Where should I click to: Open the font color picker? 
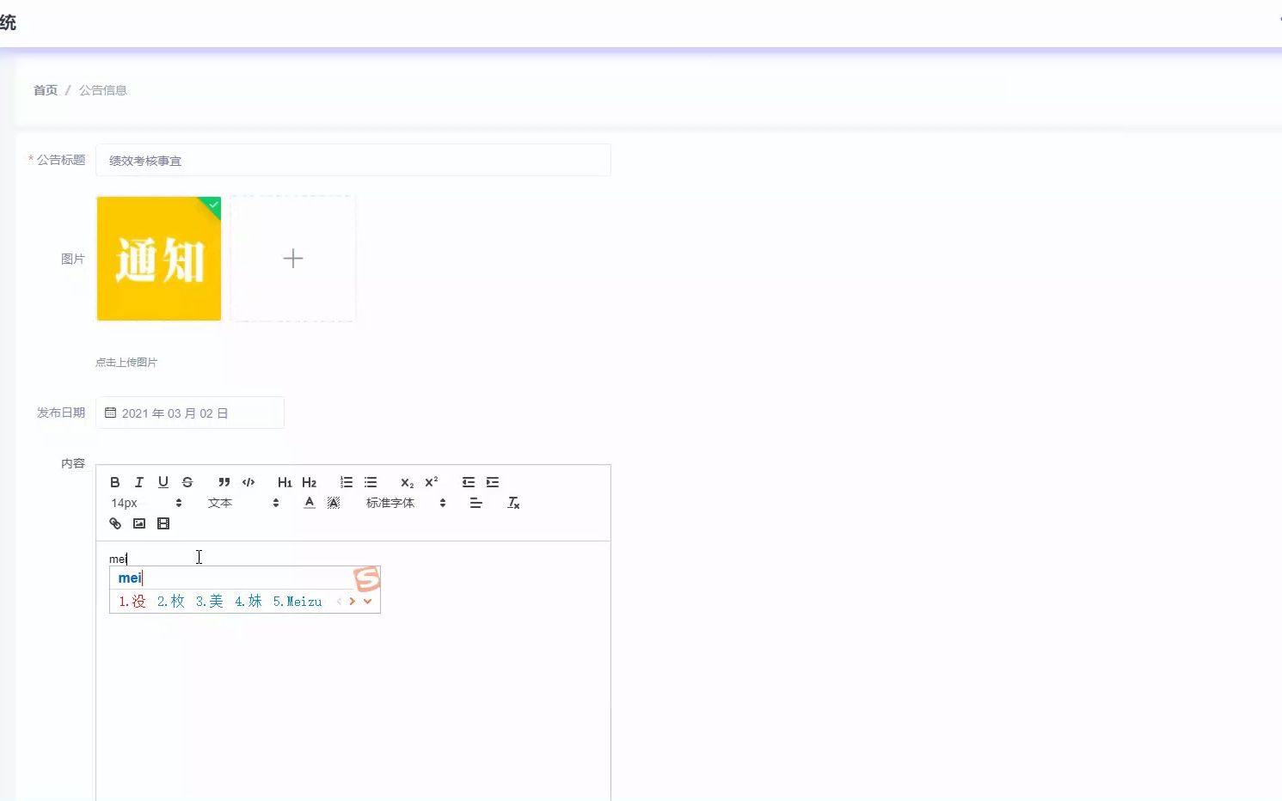pos(309,503)
